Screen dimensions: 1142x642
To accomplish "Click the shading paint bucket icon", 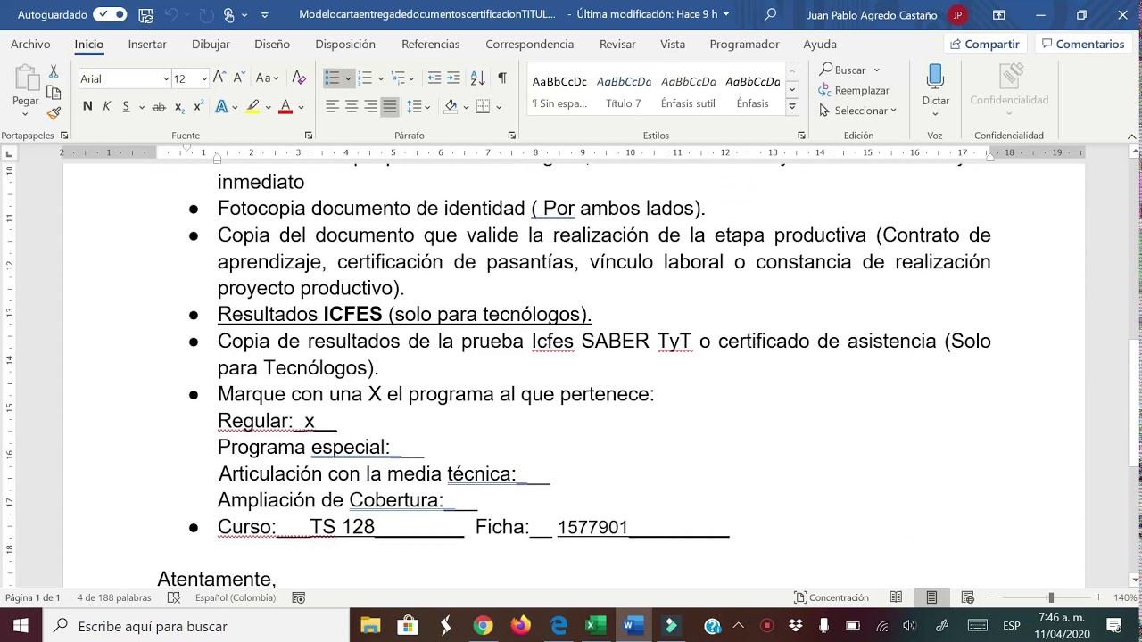I will click(x=451, y=106).
